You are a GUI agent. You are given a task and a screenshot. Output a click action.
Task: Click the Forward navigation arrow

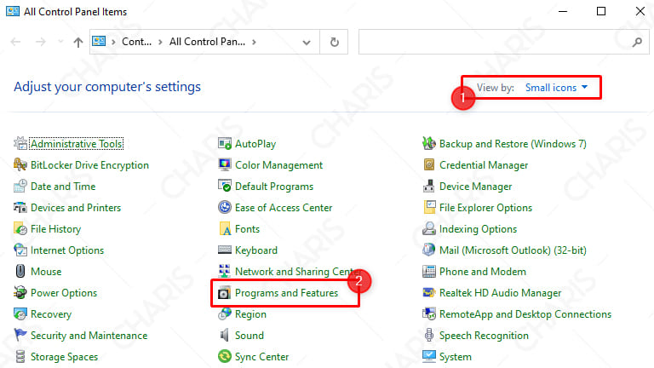click(x=41, y=42)
